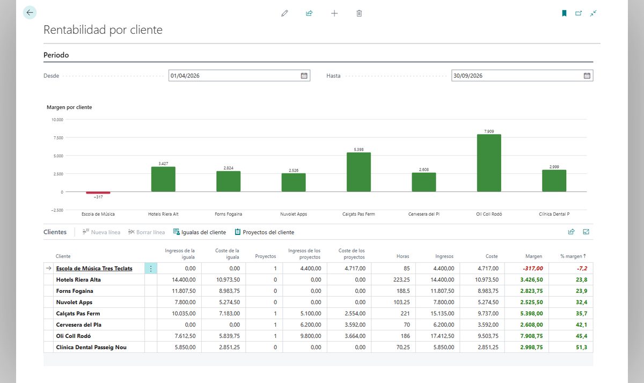Viewport: 644px width, 383px height.
Task: Open the share icon in top toolbar
Action: (309, 13)
